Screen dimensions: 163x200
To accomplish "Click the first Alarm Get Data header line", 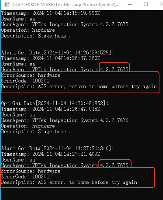I will 57,53.
